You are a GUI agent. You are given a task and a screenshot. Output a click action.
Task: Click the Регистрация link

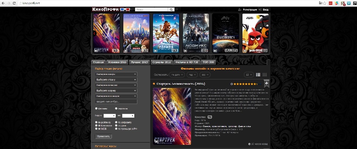(250, 10)
